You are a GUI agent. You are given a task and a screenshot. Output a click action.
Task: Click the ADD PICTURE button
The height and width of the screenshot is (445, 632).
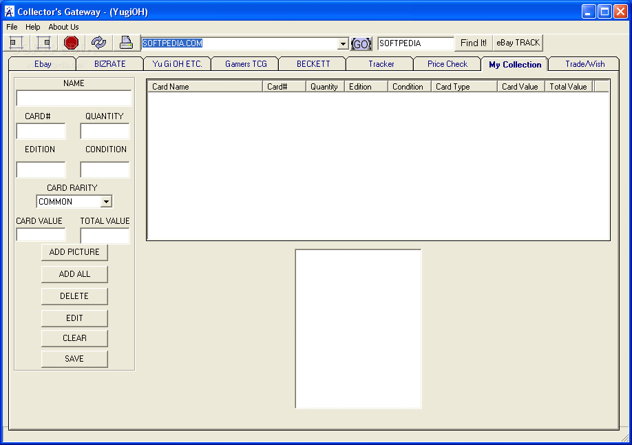pyautogui.click(x=74, y=252)
